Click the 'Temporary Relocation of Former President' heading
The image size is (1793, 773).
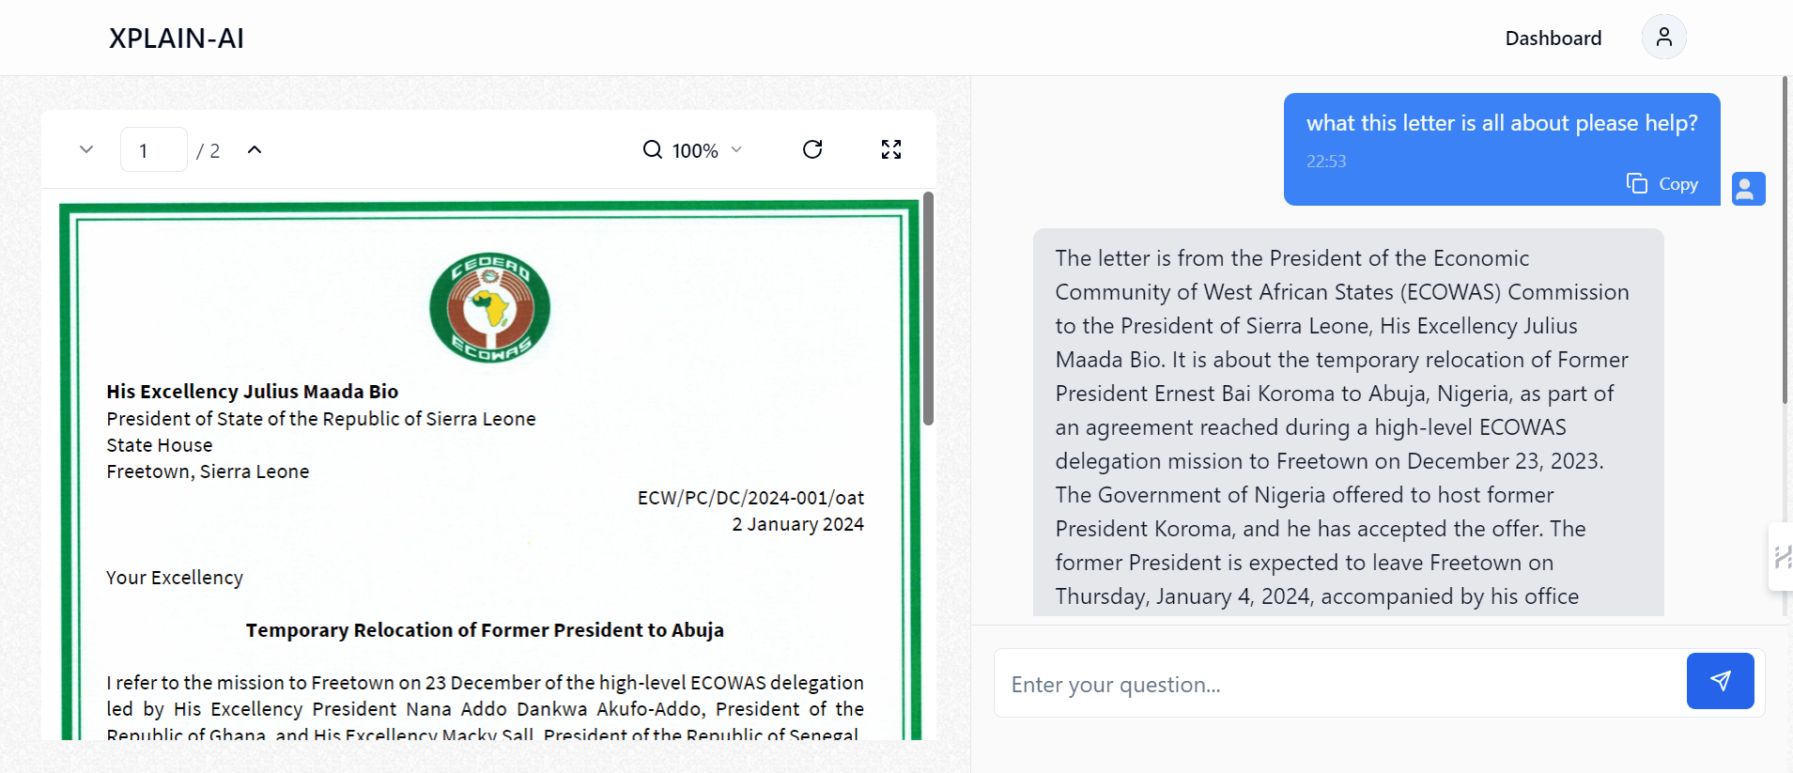(x=485, y=630)
